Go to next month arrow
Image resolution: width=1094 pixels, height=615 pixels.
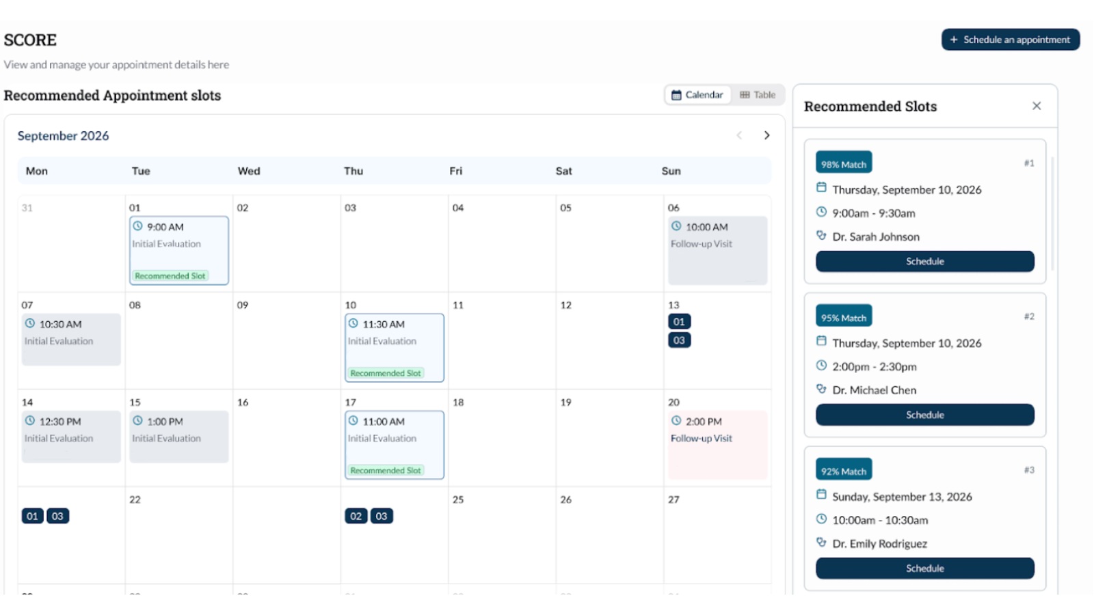766,135
